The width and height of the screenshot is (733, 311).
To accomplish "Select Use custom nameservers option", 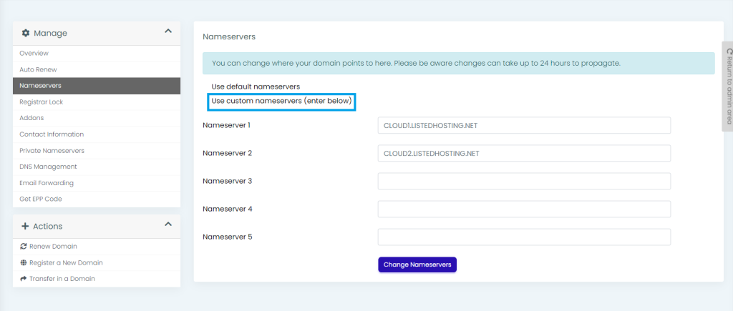I will 281,102.
